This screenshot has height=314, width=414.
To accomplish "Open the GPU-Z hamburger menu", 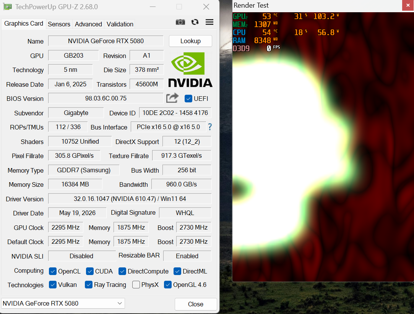I will pos(209,22).
